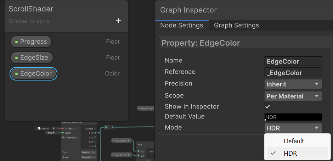
Task: Click the output port of the EdgeSize(1) graph node
Action: click(x=128, y=155)
